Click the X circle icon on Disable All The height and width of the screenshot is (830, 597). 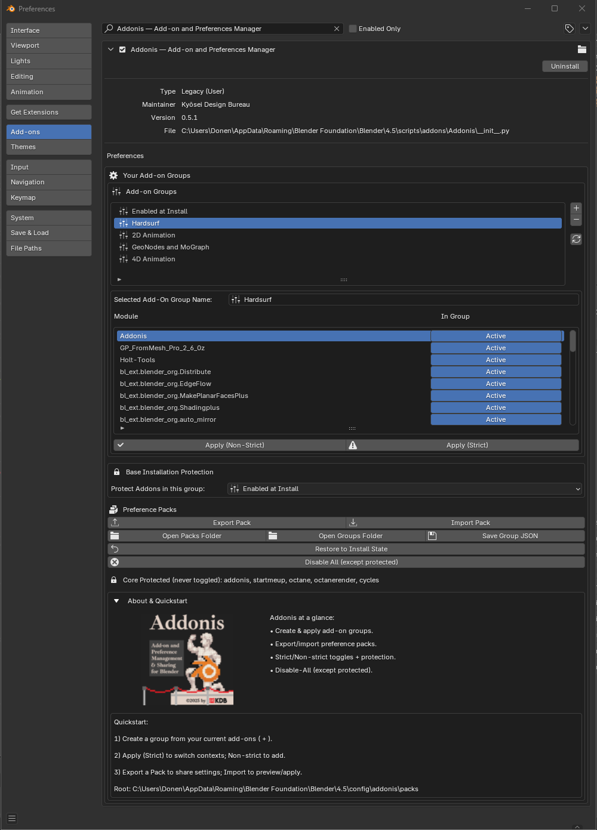[x=115, y=562]
